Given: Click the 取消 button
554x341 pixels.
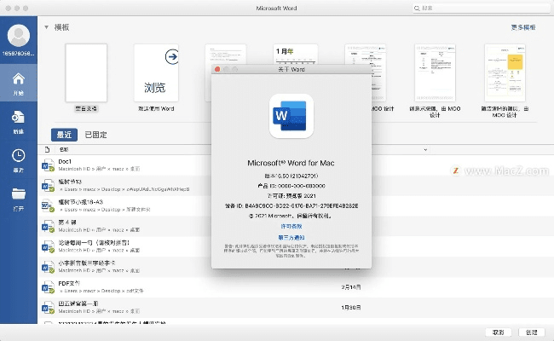Looking at the screenshot, I should [x=499, y=332].
